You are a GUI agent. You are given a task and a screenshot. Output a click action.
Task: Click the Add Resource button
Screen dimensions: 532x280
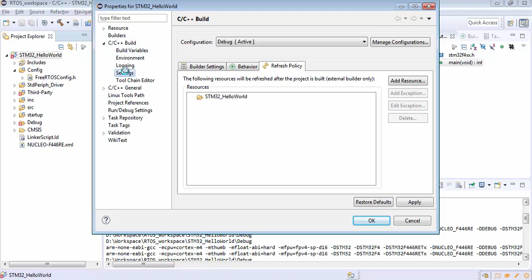[x=408, y=81]
